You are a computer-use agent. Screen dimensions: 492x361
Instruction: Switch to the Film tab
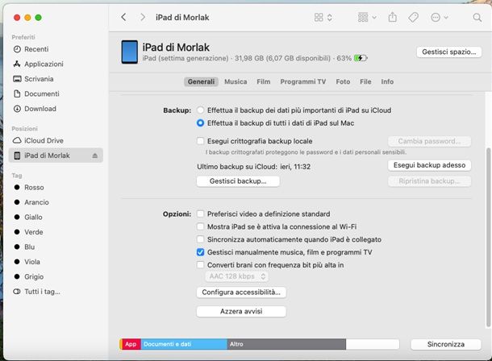point(263,82)
